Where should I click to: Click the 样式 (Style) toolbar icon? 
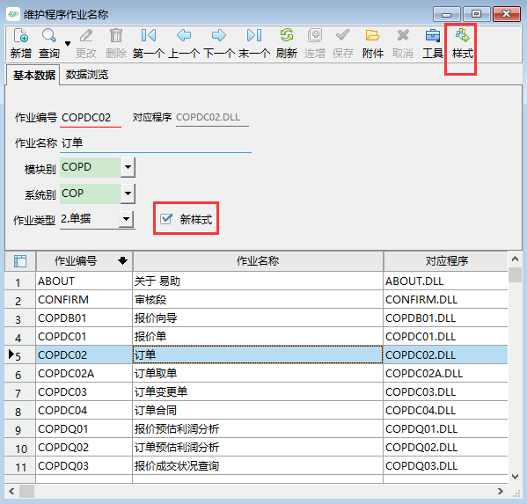pos(462,44)
